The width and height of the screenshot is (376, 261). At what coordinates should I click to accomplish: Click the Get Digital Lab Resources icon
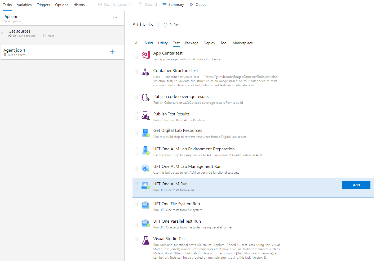(145, 133)
